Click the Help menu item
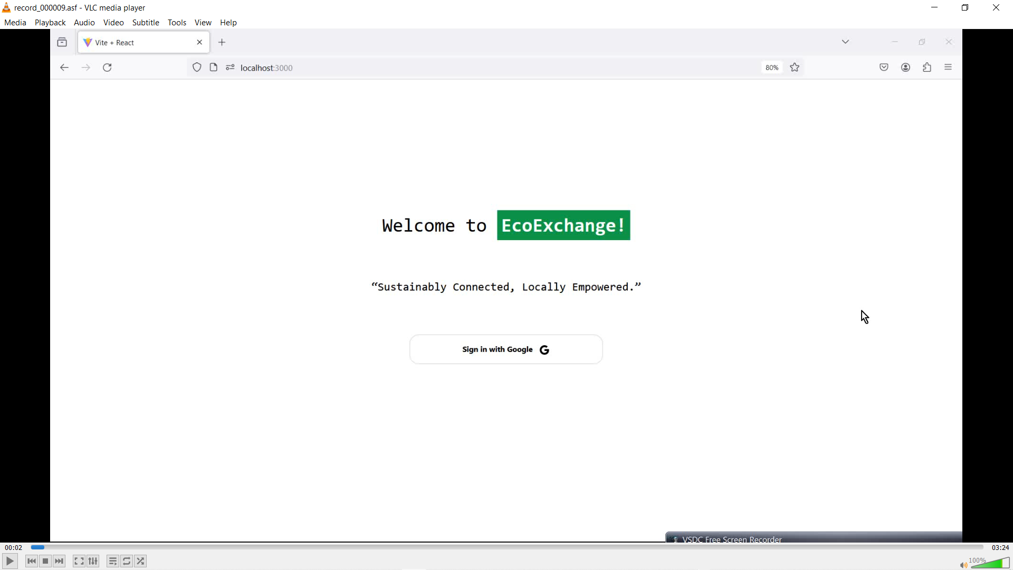 tap(228, 23)
